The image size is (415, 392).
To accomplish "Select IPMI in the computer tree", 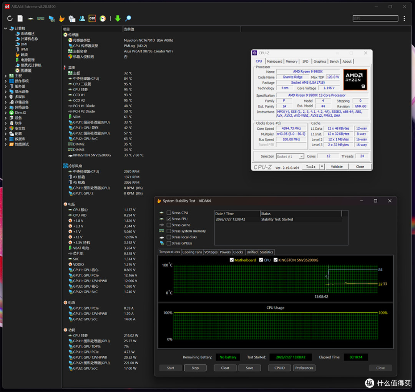I will [24, 49].
